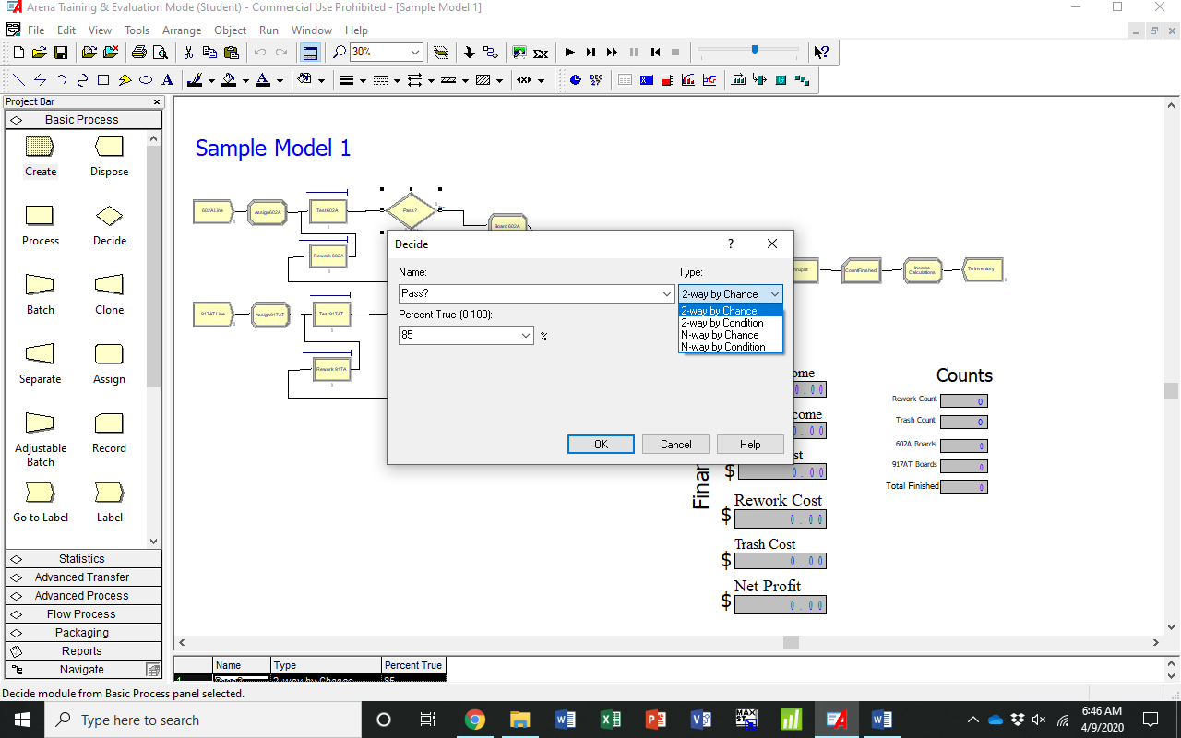Click the Save disk icon

coord(60,53)
